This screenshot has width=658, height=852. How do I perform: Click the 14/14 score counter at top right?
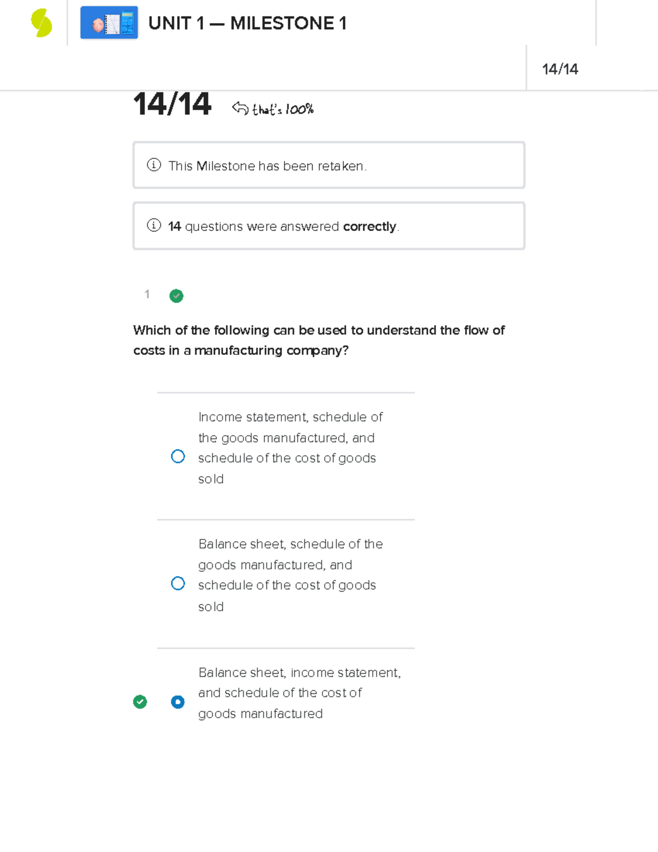560,69
